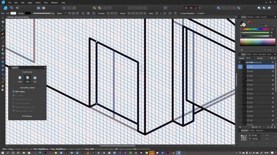The image size is (277, 155).
Task: Select the Top plane cube icon
Action: 35,78
